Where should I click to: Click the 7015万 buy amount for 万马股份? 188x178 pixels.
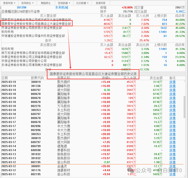point(131,106)
